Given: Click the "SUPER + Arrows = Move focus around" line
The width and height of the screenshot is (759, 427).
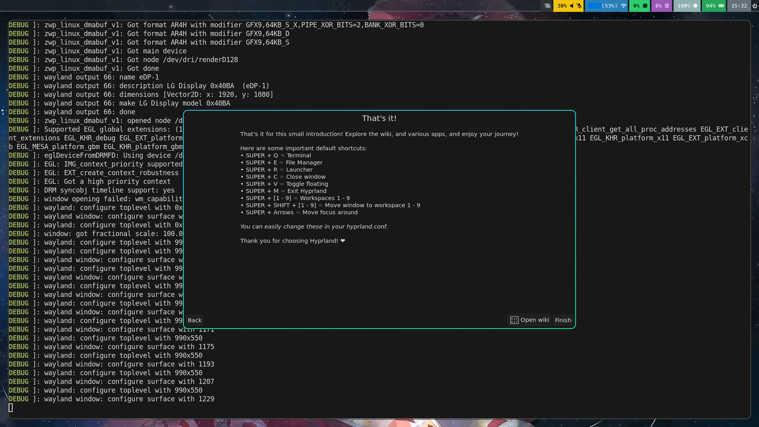Looking at the screenshot, I should [299, 212].
